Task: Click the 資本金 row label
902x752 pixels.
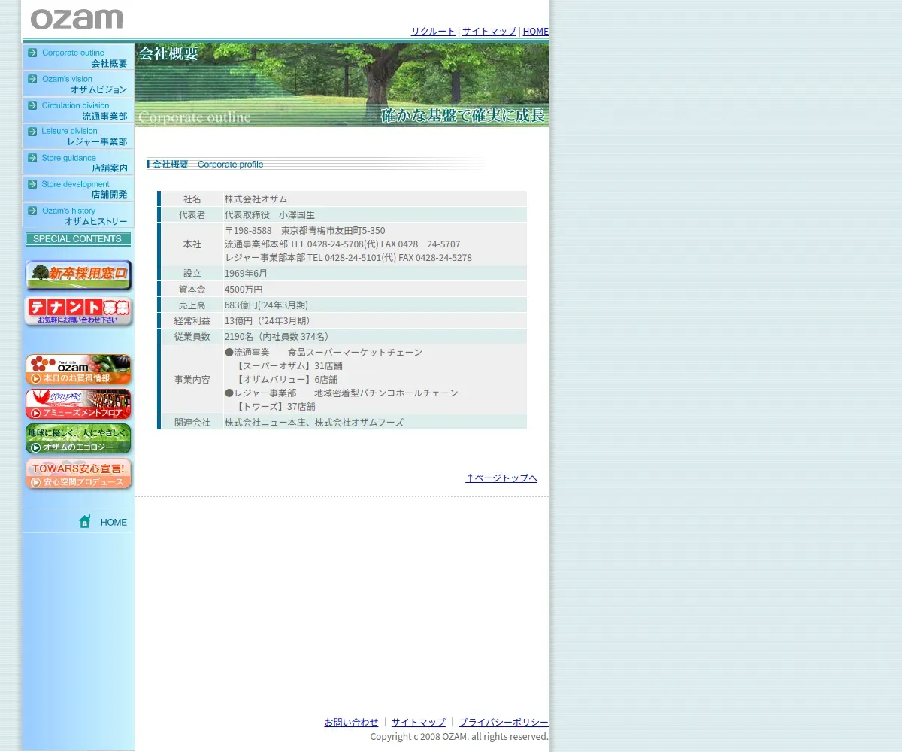Action: point(192,290)
